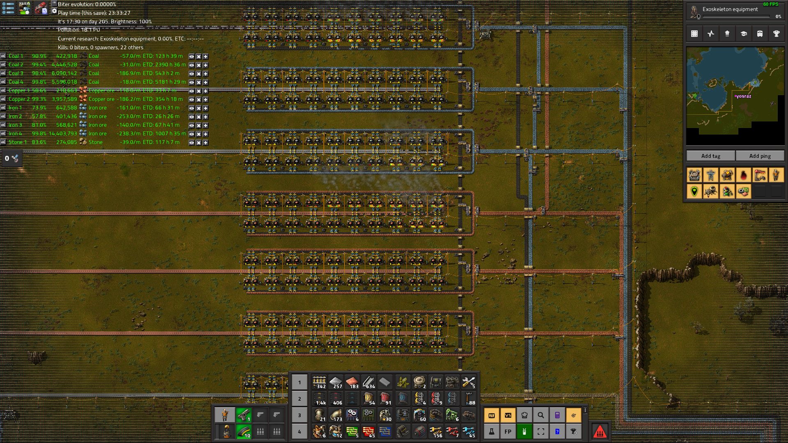
Task: Toggle the ALT mode shortcut button
Action: pyautogui.click(x=491, y=415)
